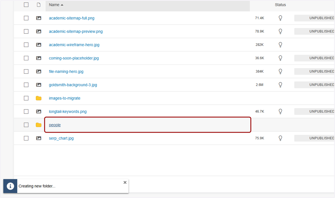Viewport: 335px width, 198px height.
Task: Select the file-naming-hero.jpg checkbox
Action: click(26, 71)
